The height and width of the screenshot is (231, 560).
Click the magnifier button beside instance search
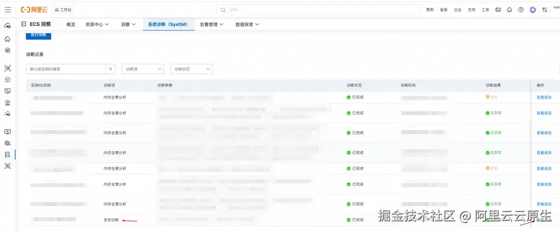click(110, 69)
